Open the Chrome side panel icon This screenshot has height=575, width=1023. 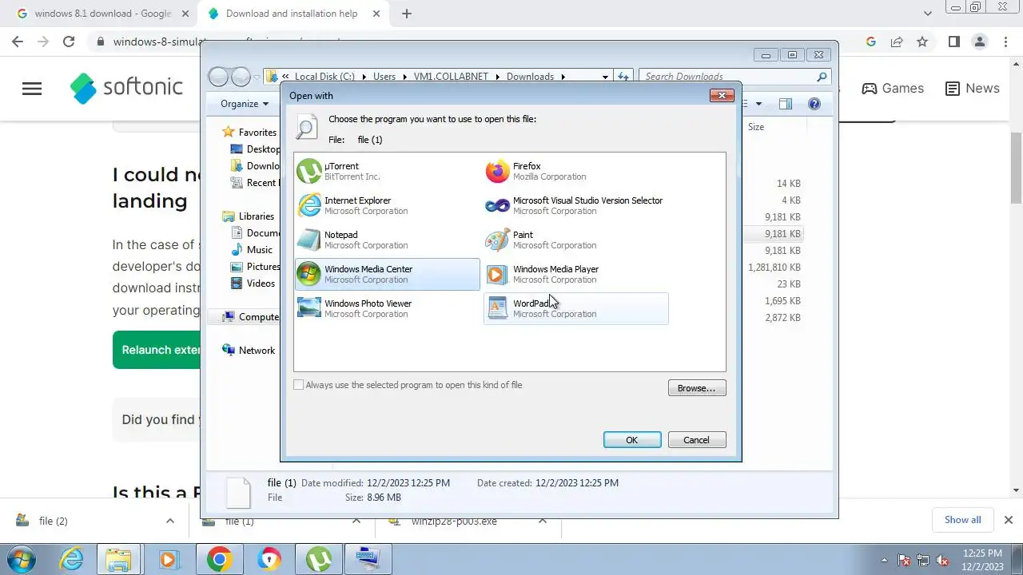pyautogui.click(x=953, y=42)
